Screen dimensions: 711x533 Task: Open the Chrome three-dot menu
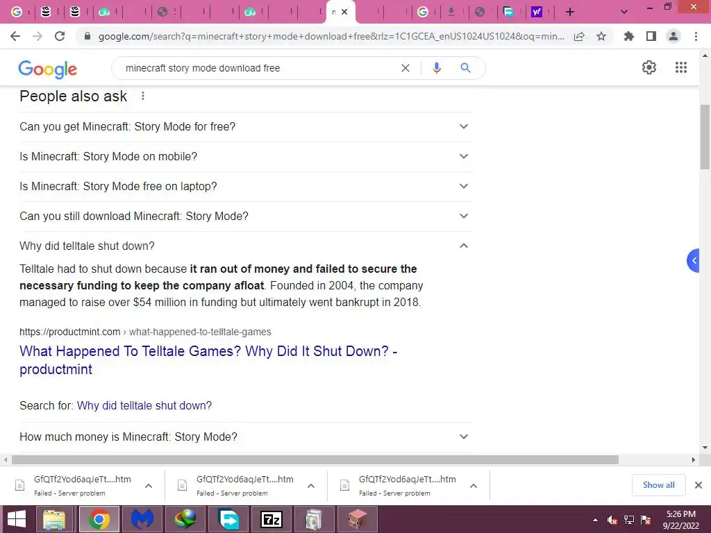point(696,36)
